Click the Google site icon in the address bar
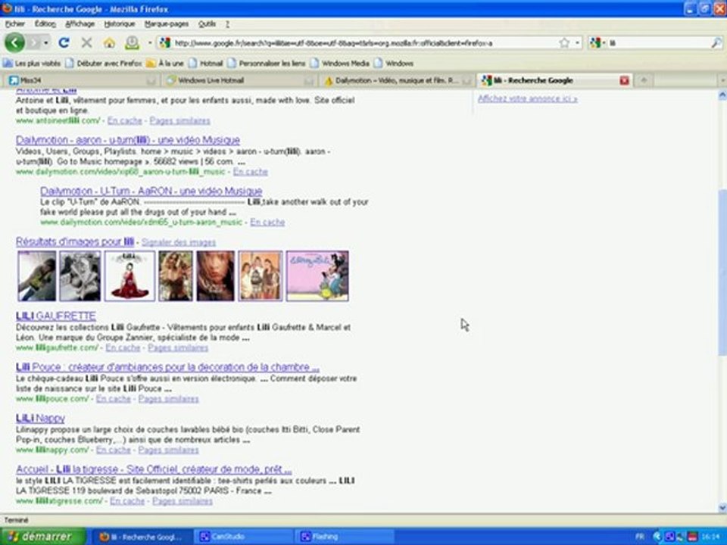 tap(164, 42)
